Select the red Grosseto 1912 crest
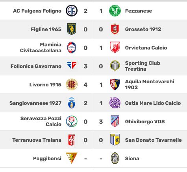187x172 pixels. pos(115,29)
